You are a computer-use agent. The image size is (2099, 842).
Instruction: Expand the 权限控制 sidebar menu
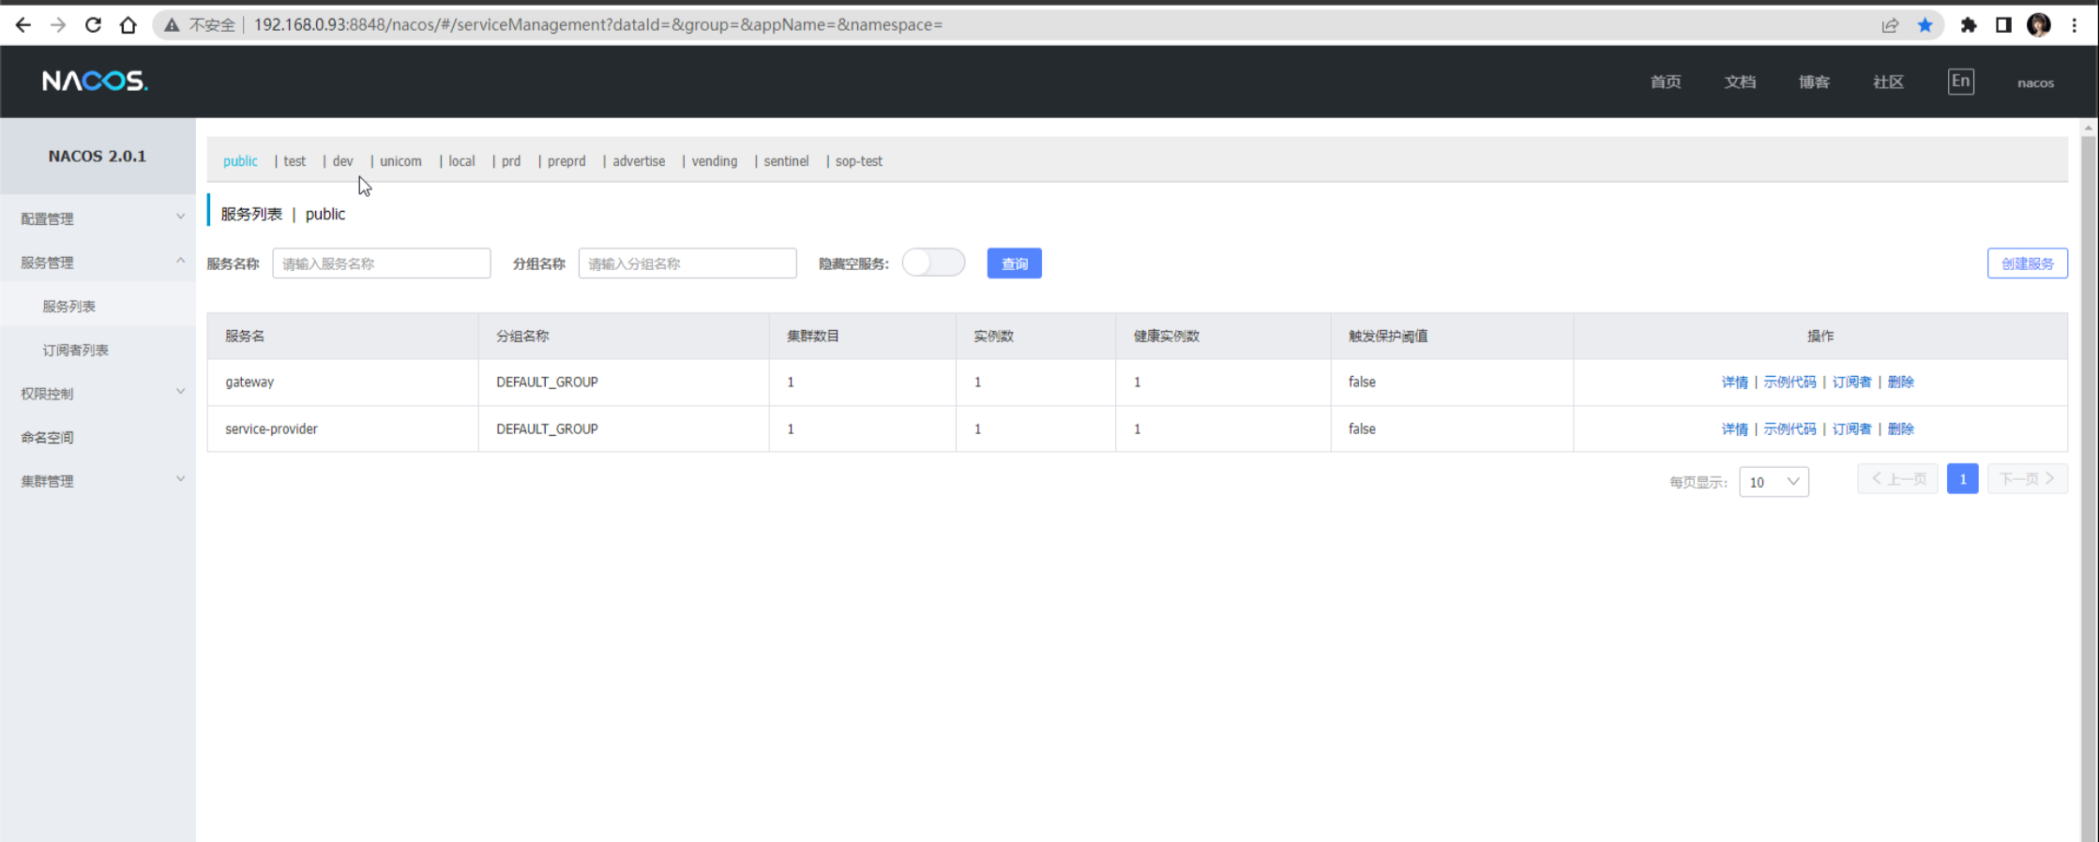point(98,394)
